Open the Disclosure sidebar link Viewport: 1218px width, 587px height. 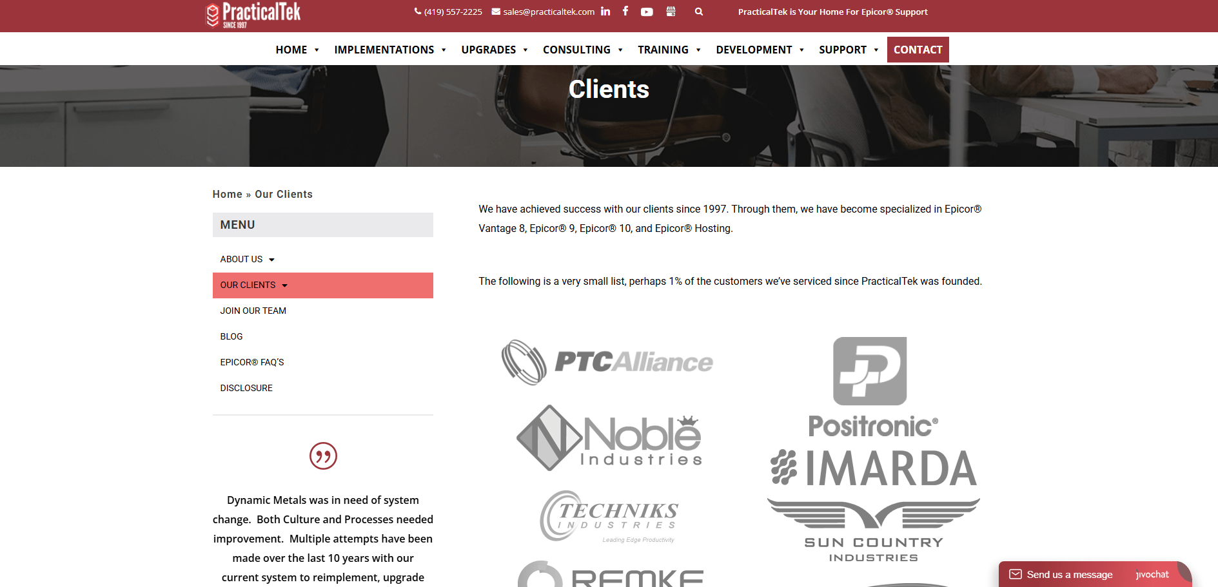pyautogui.click(x=246, y=388)
